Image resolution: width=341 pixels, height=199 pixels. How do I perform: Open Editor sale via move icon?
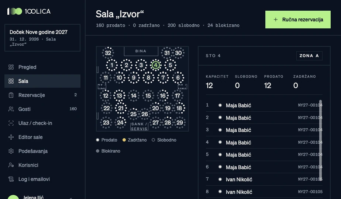coord(11,137)
